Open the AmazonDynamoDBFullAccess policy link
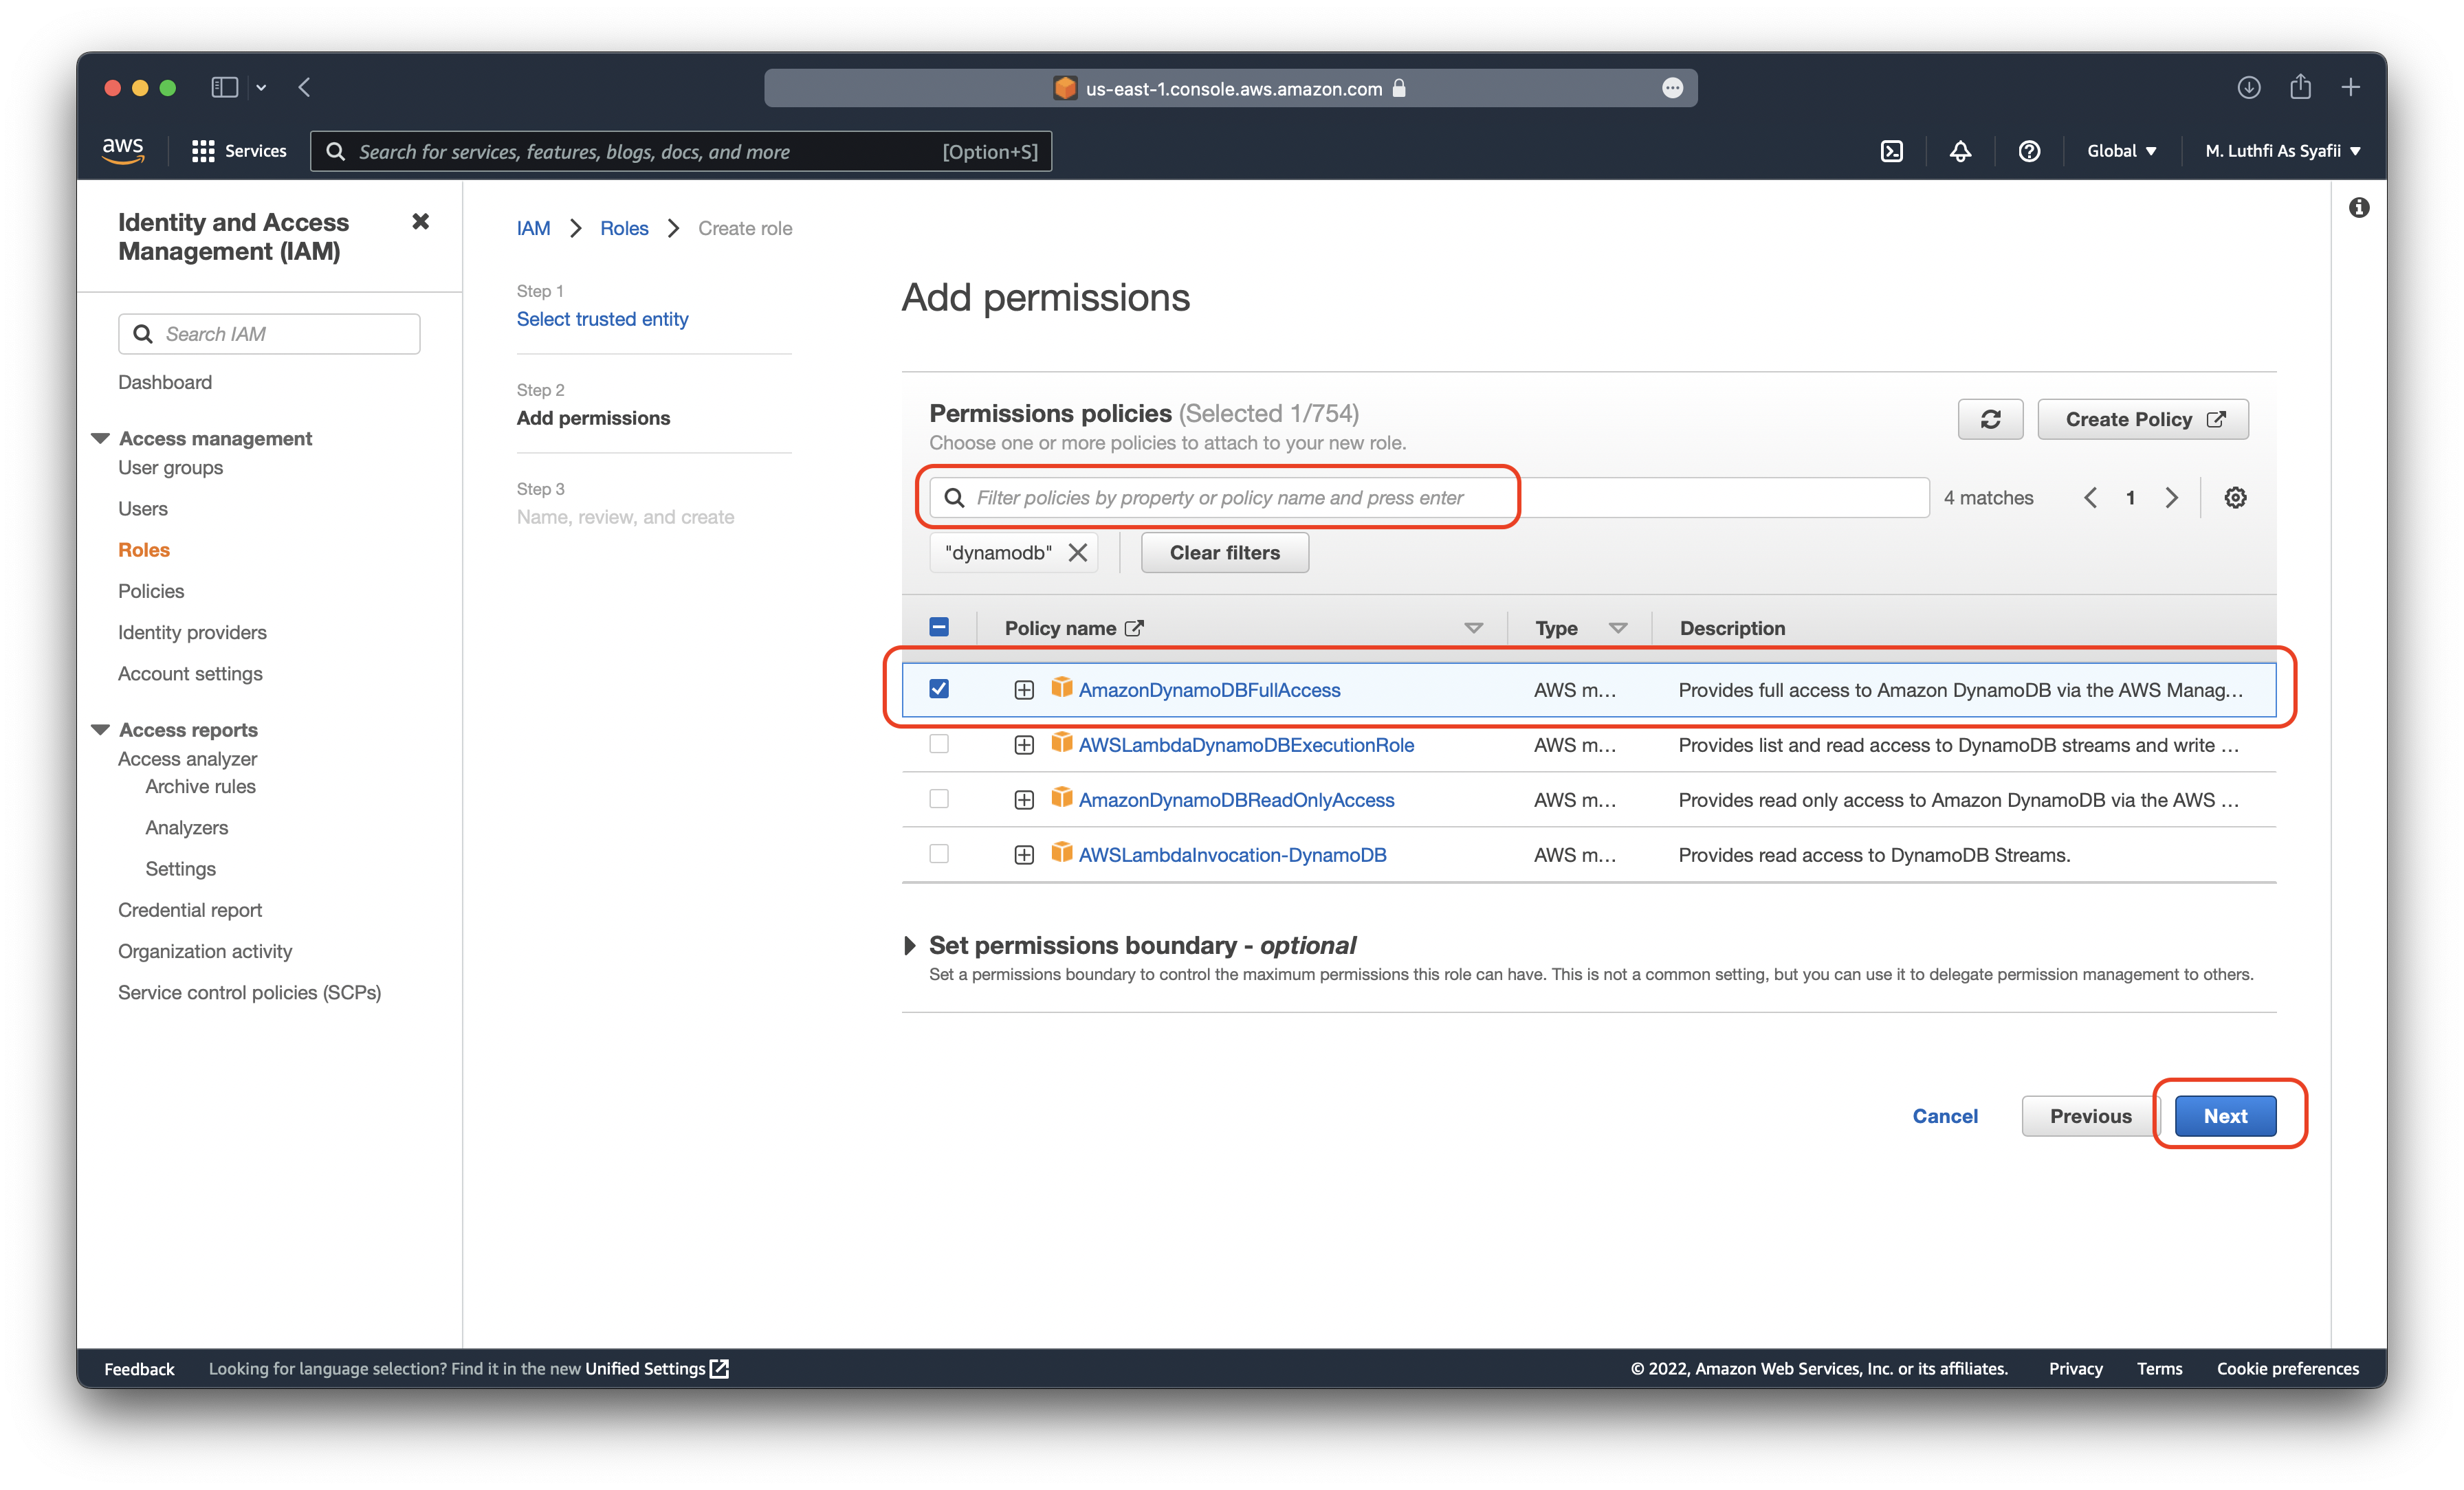The width and height of the screenshot is (2464, 1490). tap(1209, 690)
